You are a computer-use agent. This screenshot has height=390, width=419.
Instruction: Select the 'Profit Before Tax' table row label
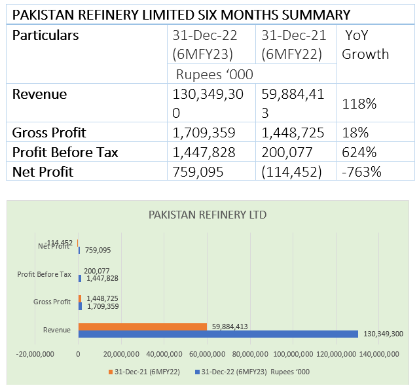(x=65, y=152)
